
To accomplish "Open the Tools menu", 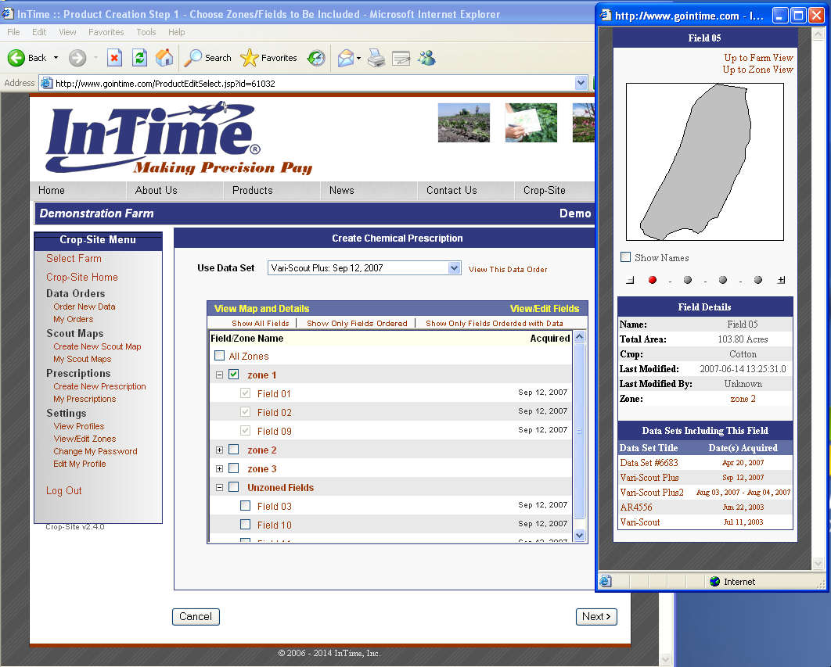I will [x=146, y=32].
